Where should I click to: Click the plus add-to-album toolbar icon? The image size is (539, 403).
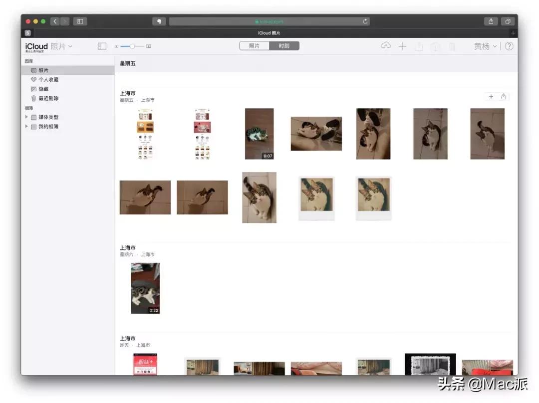(402, 46)
